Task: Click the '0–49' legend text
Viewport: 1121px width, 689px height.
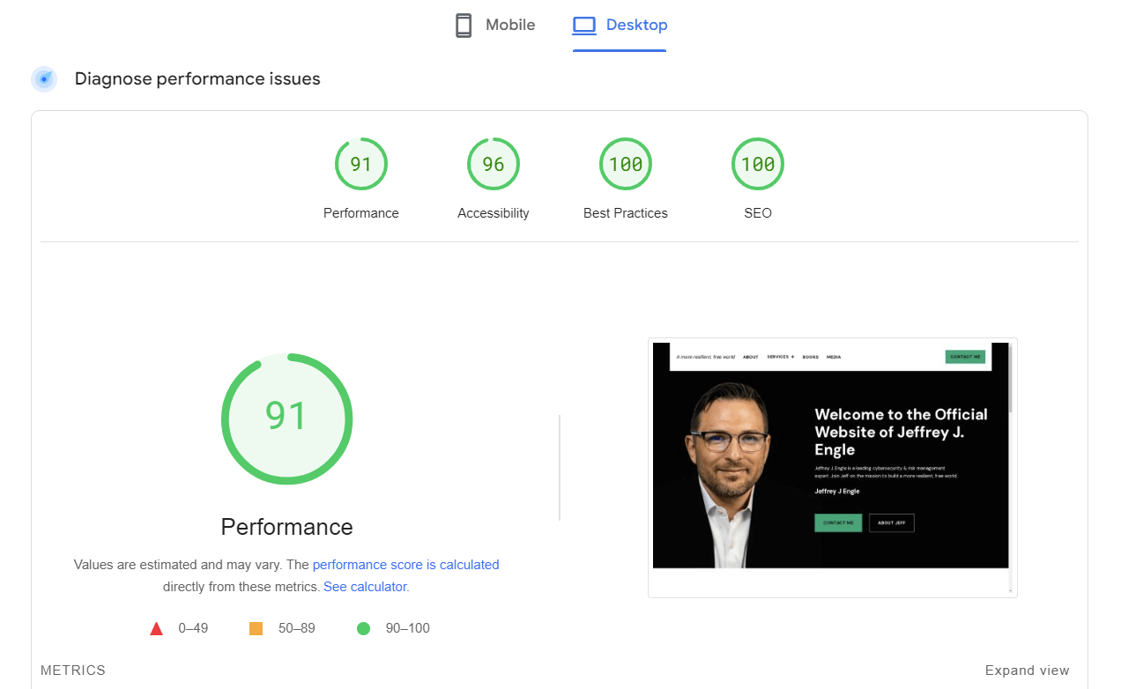Action: tap(193, 628)
